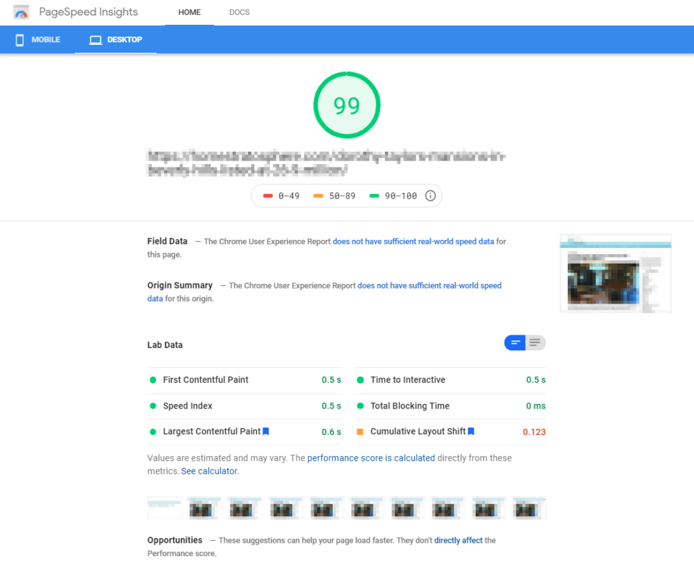Click the orange square Cumulative Layout Shift indicator

pyautogui.click(x=361, y=432)
